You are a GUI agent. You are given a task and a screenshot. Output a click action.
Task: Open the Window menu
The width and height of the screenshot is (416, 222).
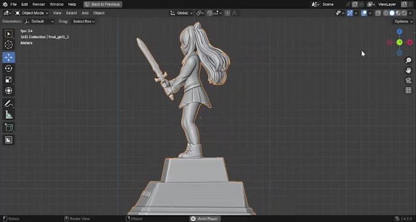[x=56, y=4]
